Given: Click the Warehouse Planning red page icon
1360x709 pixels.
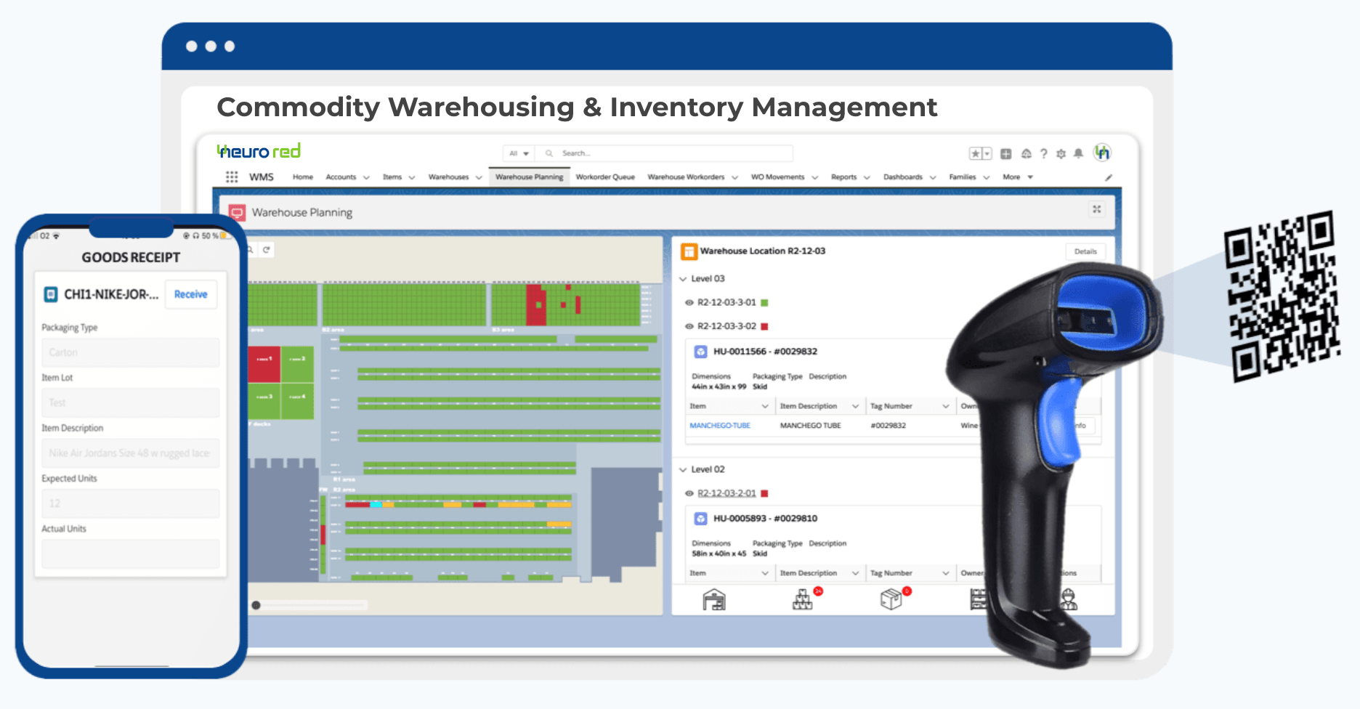Looking at the screenshot, I should 237,212.
